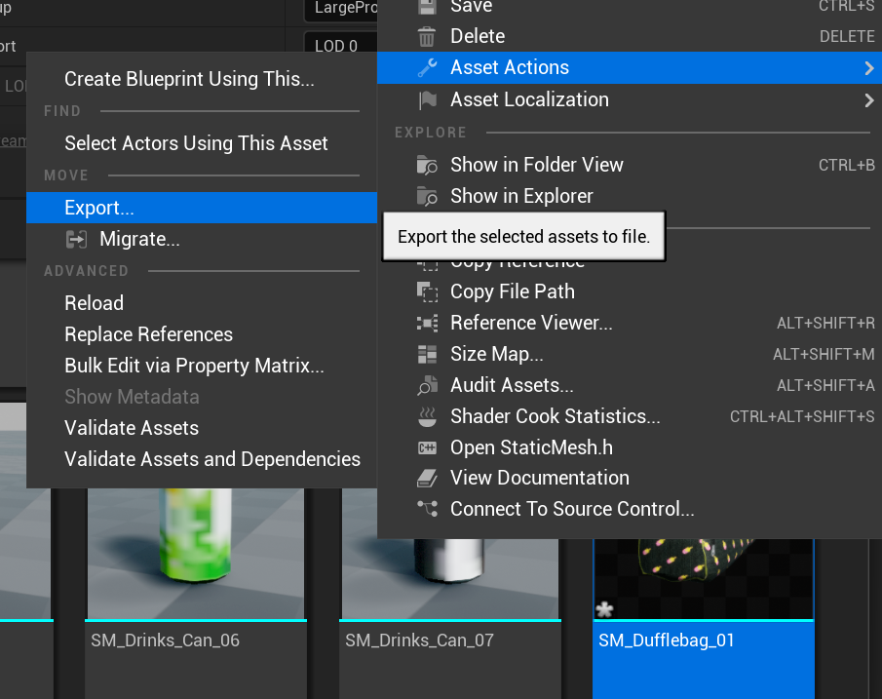882x699 pixels.
Task: Select Asset Localization menu entry
Action: coord(630,99)
